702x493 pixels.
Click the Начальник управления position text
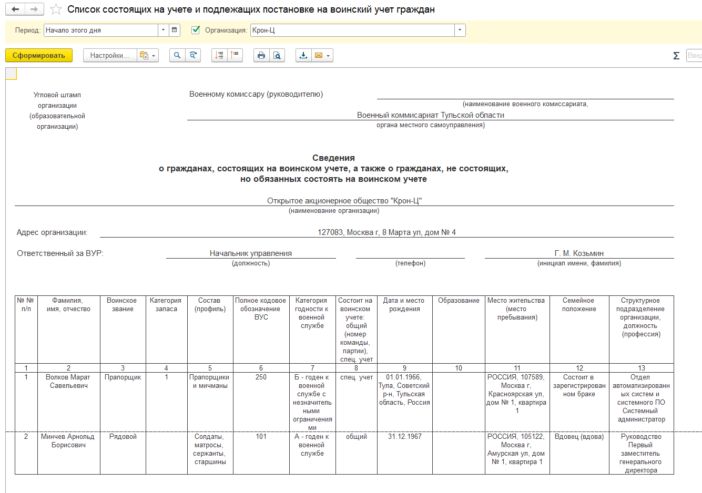pyautogui.click(x=251, y=253)
